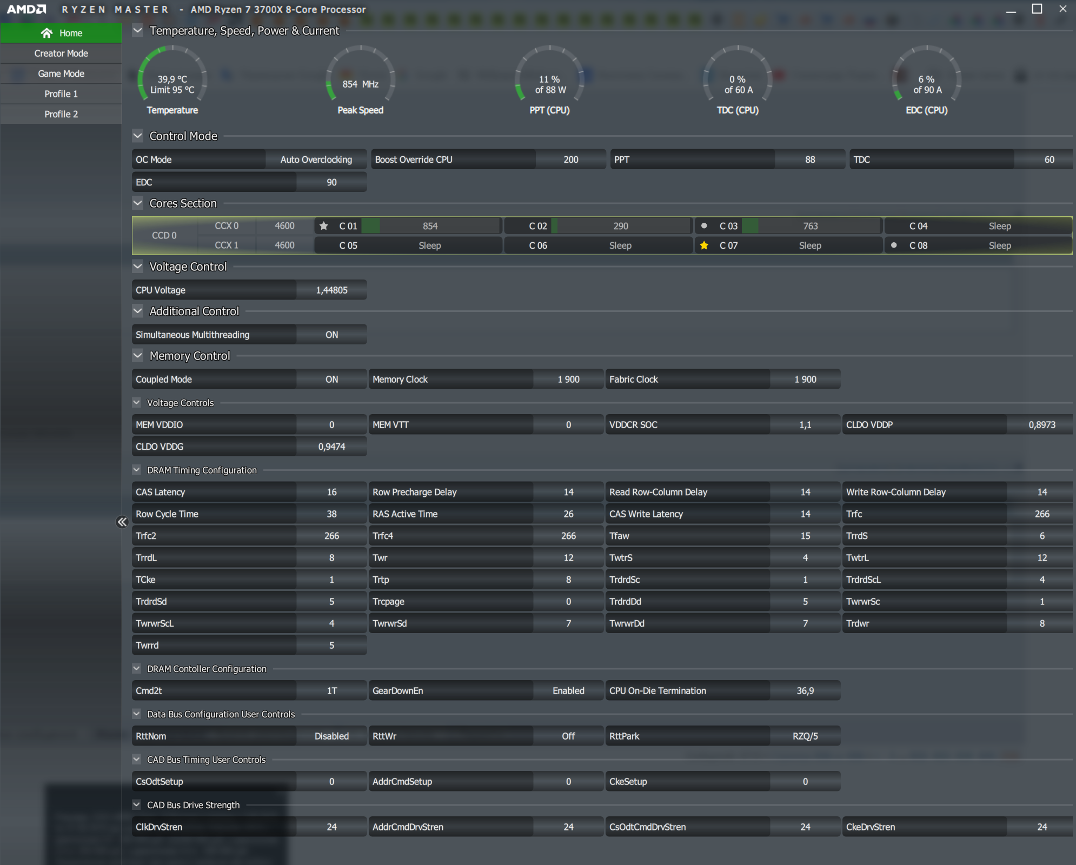Image resolution: width=1076 pixels, height=865 pixels.
Task: Select Profile 2 in the sidebar
Action: click(61, 114)
